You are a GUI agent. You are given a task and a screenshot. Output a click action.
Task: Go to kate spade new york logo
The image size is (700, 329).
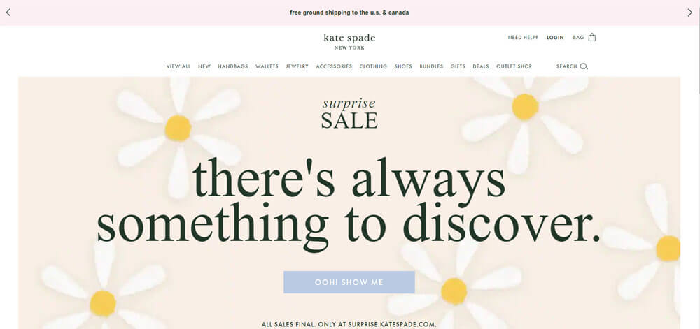349,41
